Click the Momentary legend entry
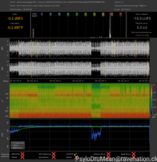 [x=17, y=148]
